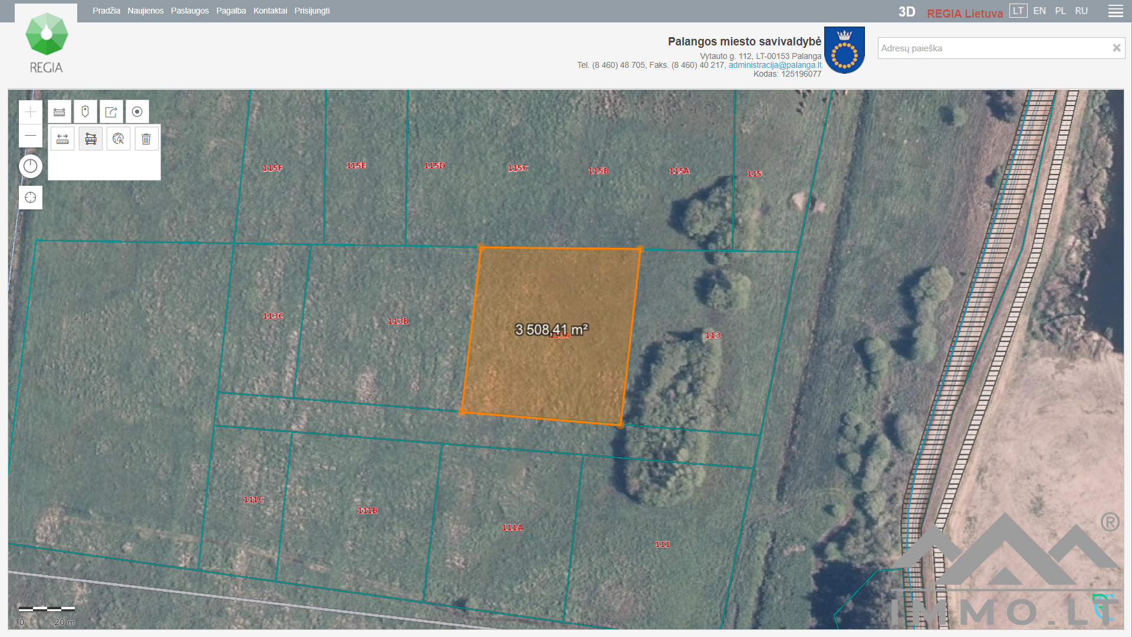Select the distance measurement ruler tool

[x=62, y=139]
